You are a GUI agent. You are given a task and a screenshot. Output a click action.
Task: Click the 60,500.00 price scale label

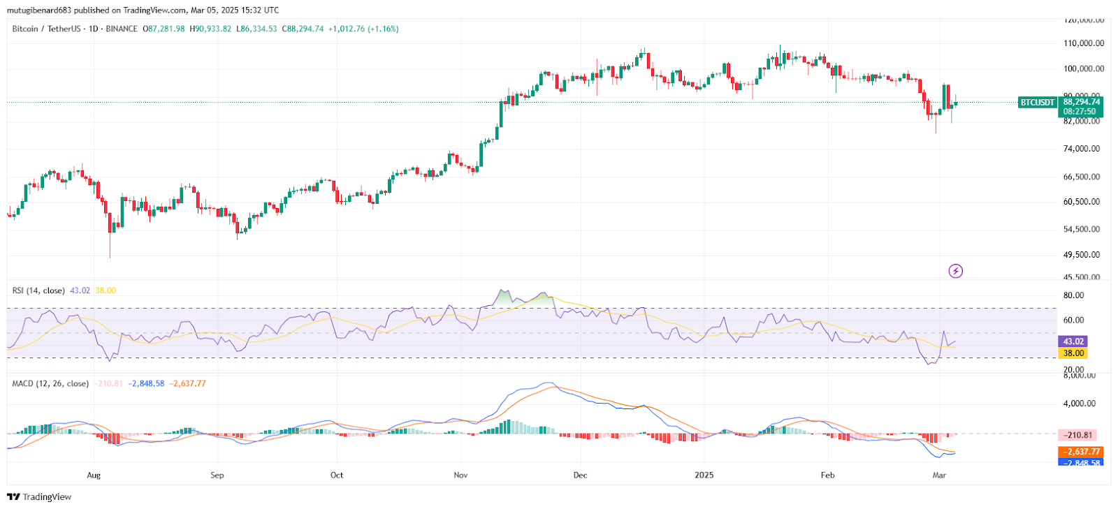pyautogui.click(x=1082, y=202)
